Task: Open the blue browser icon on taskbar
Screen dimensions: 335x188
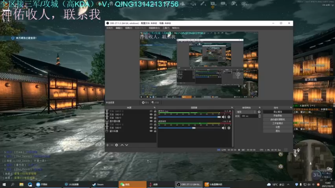Action: (30, 184)
